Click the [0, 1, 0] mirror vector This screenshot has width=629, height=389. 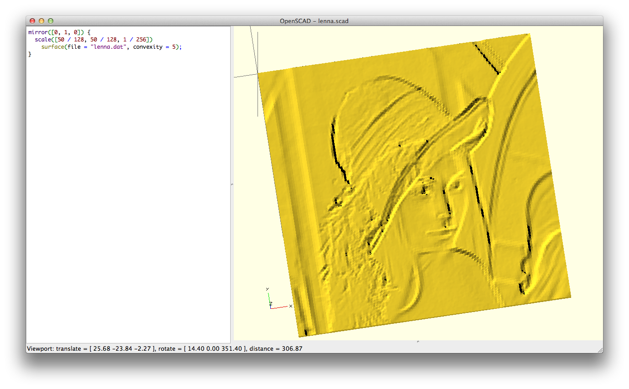pos(67,33)
